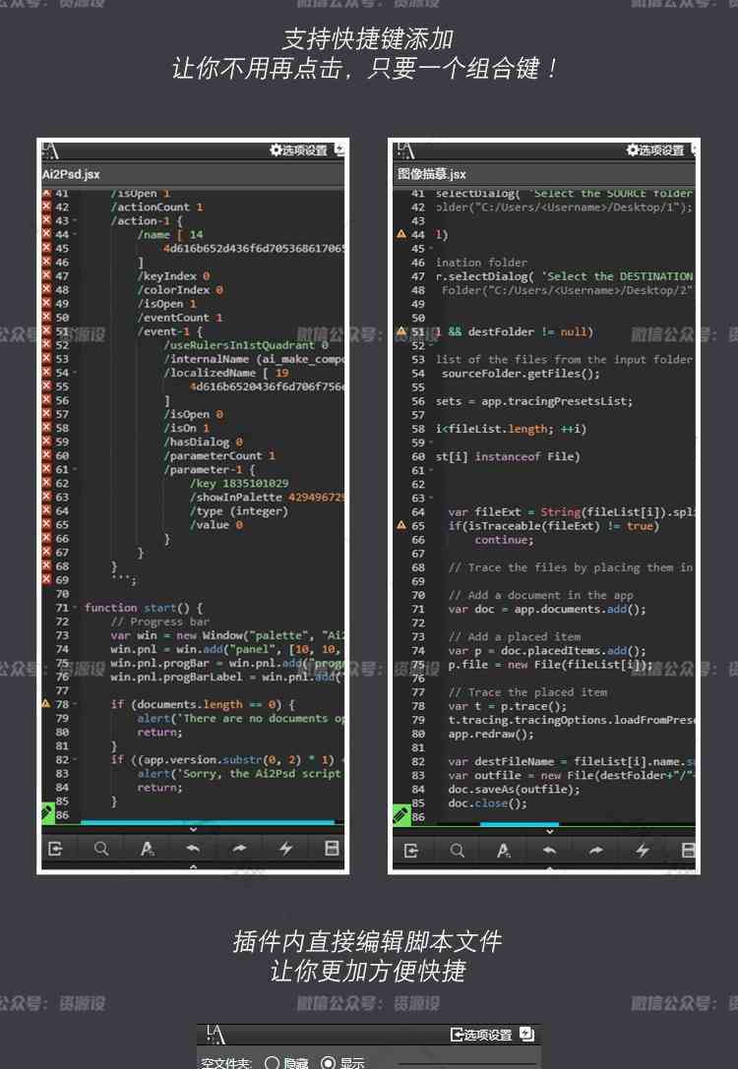The image size is (738, 1069).
Task: Run the script with Ai2Psd.jsx lightning icon
Action: click(285, 849)
